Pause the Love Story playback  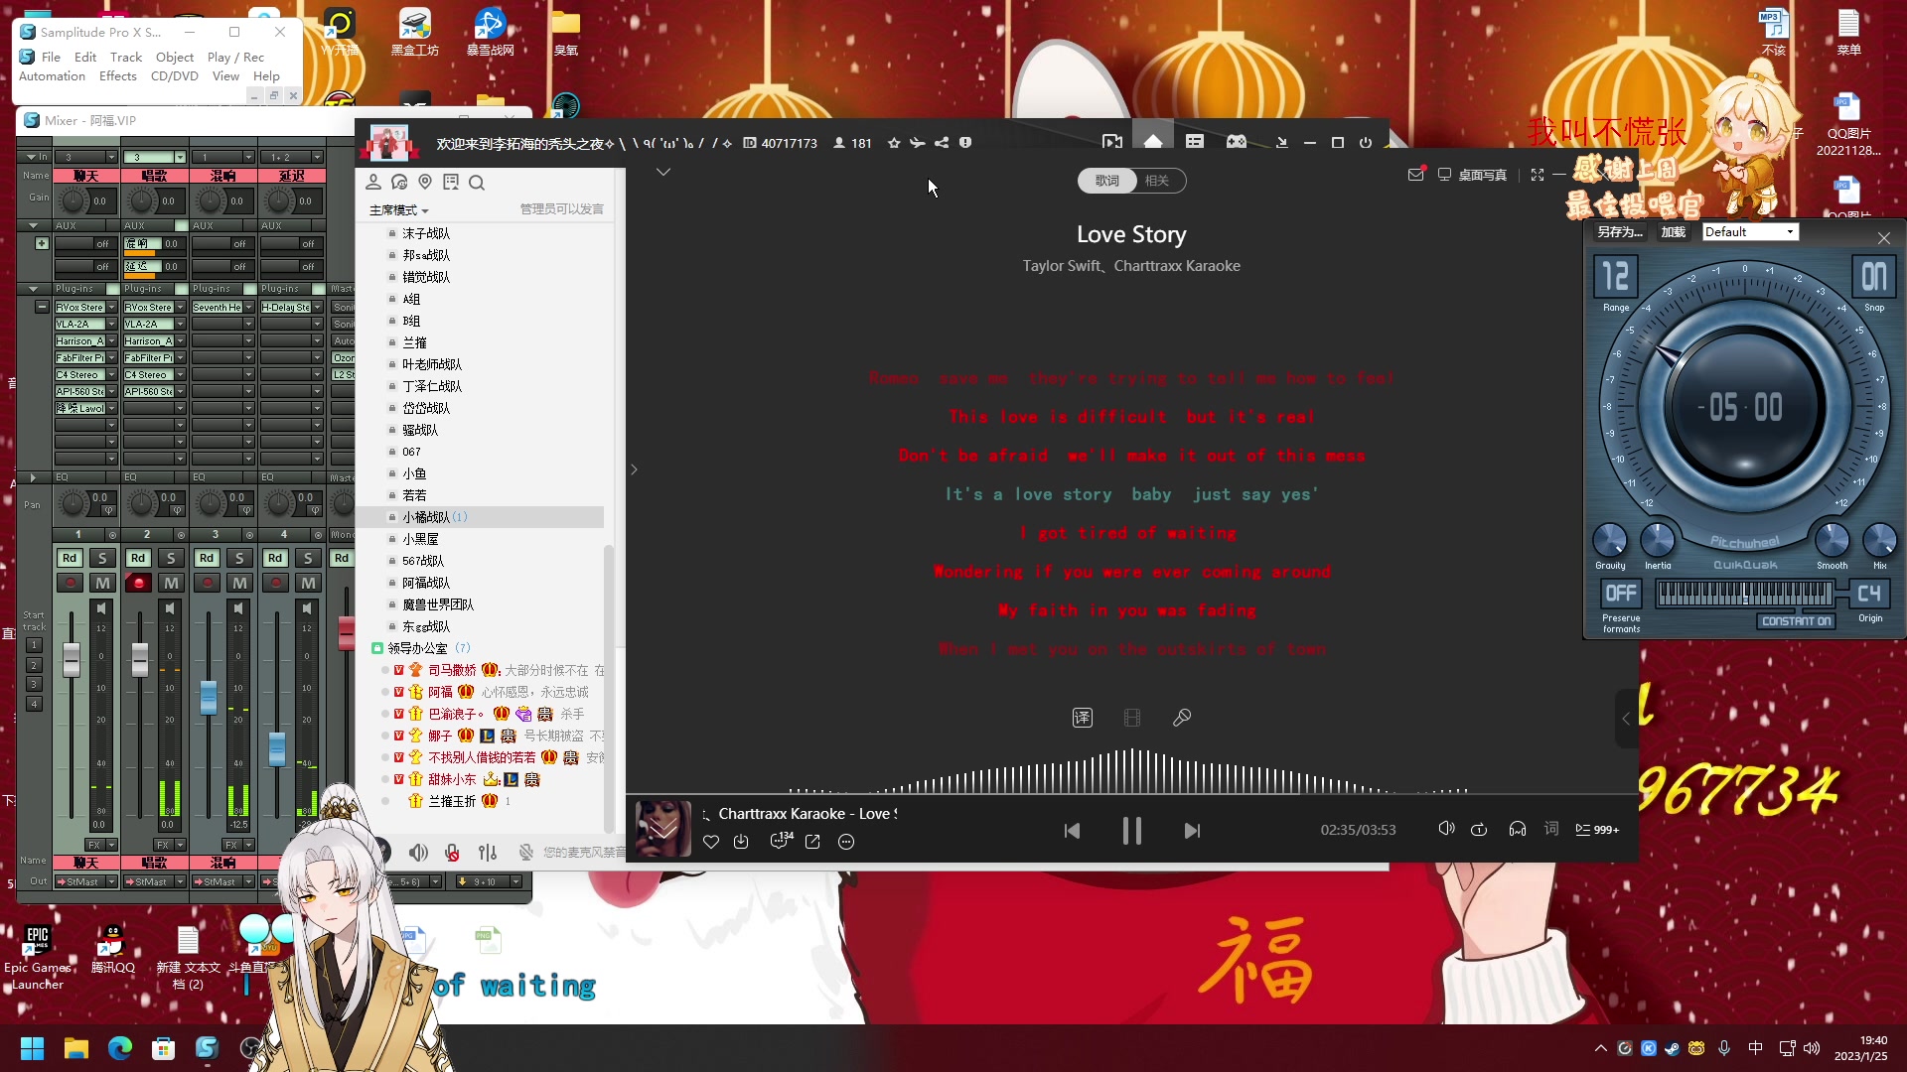pyautogui.click(x=1131, y=831)
